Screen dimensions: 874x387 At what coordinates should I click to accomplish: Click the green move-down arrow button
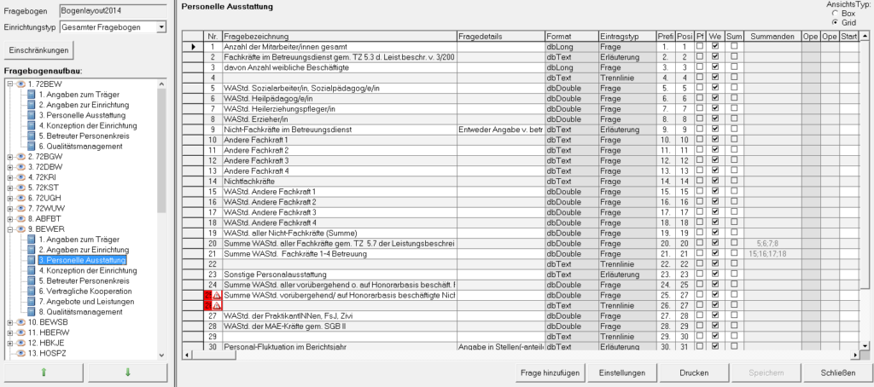(x=127, y=373)
